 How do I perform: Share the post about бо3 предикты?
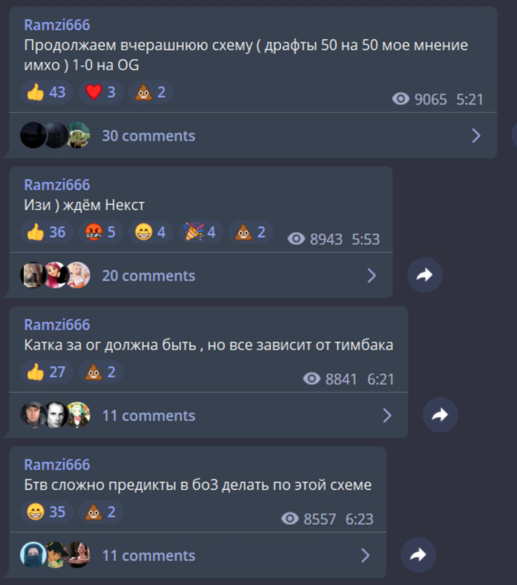418,555
